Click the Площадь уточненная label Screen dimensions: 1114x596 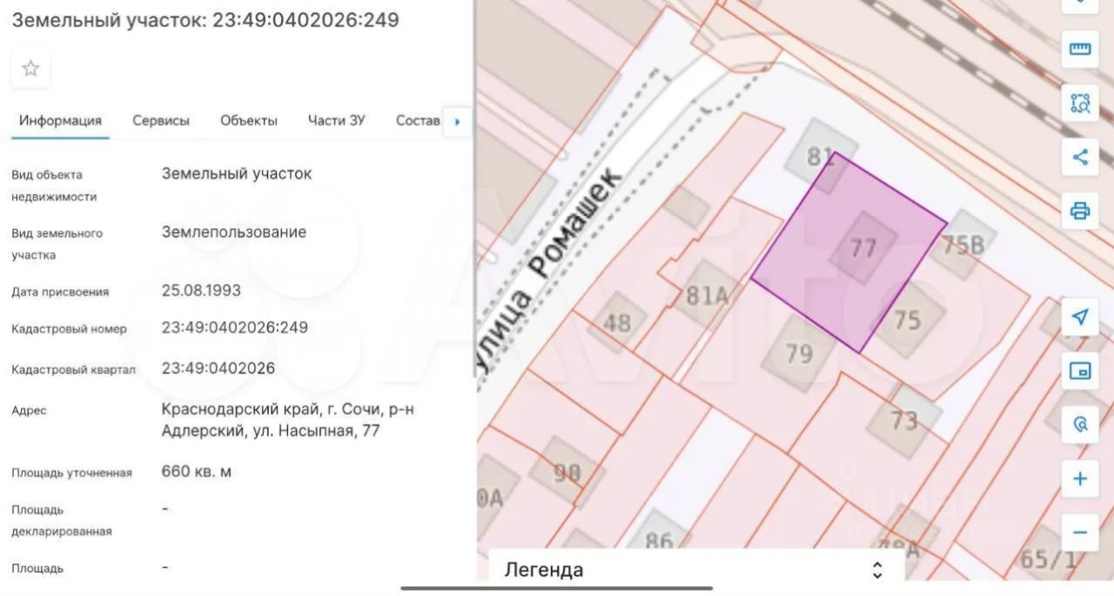coord(71,473)
